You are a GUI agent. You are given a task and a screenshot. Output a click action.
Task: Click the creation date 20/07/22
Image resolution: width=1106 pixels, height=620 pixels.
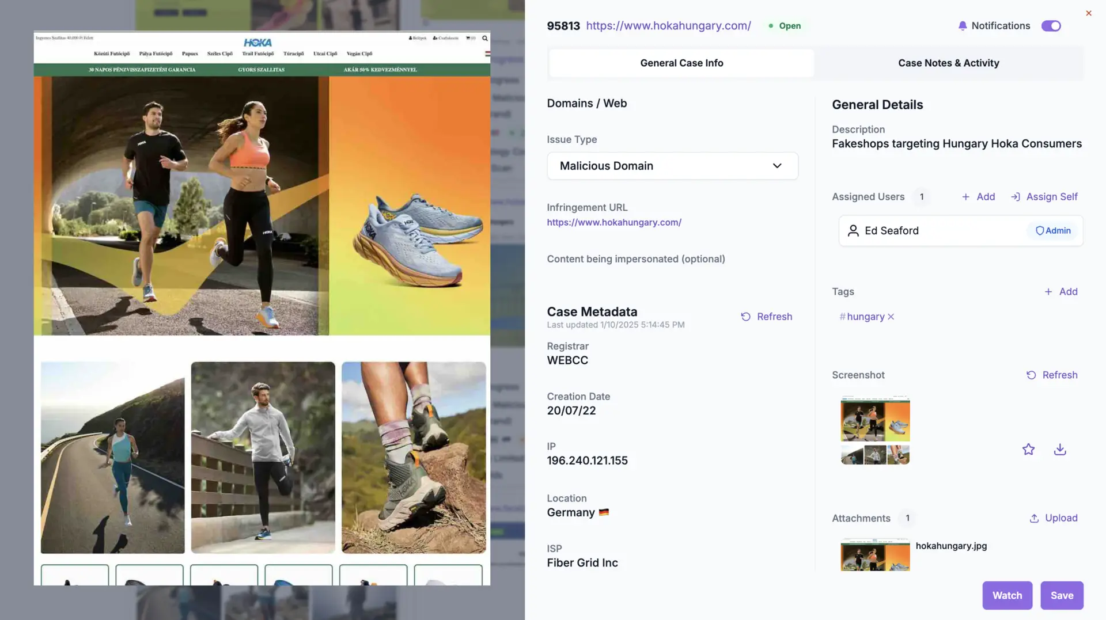[x=571, y=410]
